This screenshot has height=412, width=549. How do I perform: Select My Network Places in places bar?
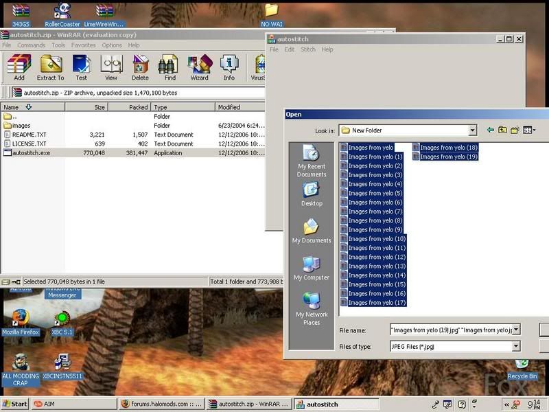click(x=312, y=308)
